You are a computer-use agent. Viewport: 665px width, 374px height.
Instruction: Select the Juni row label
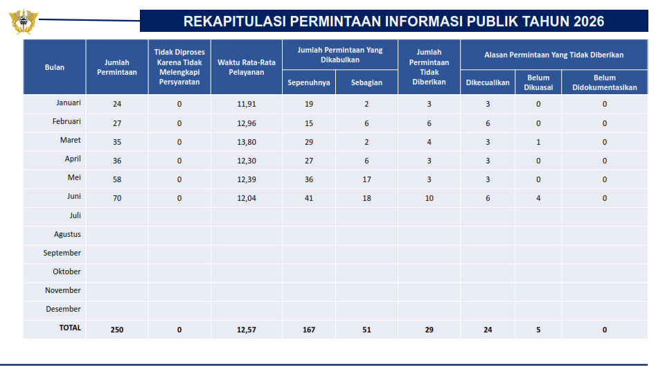pos(74,196)
